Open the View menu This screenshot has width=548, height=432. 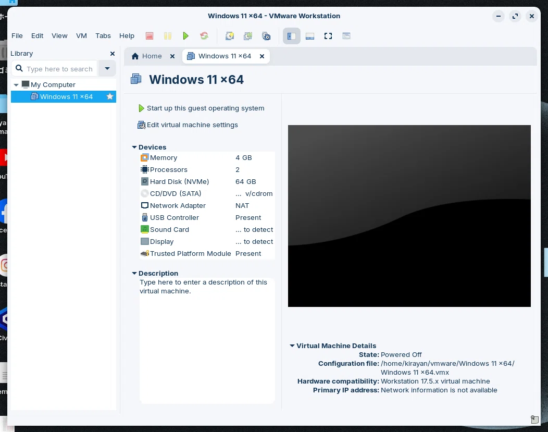pyautogui.click(x=59, y=35)
